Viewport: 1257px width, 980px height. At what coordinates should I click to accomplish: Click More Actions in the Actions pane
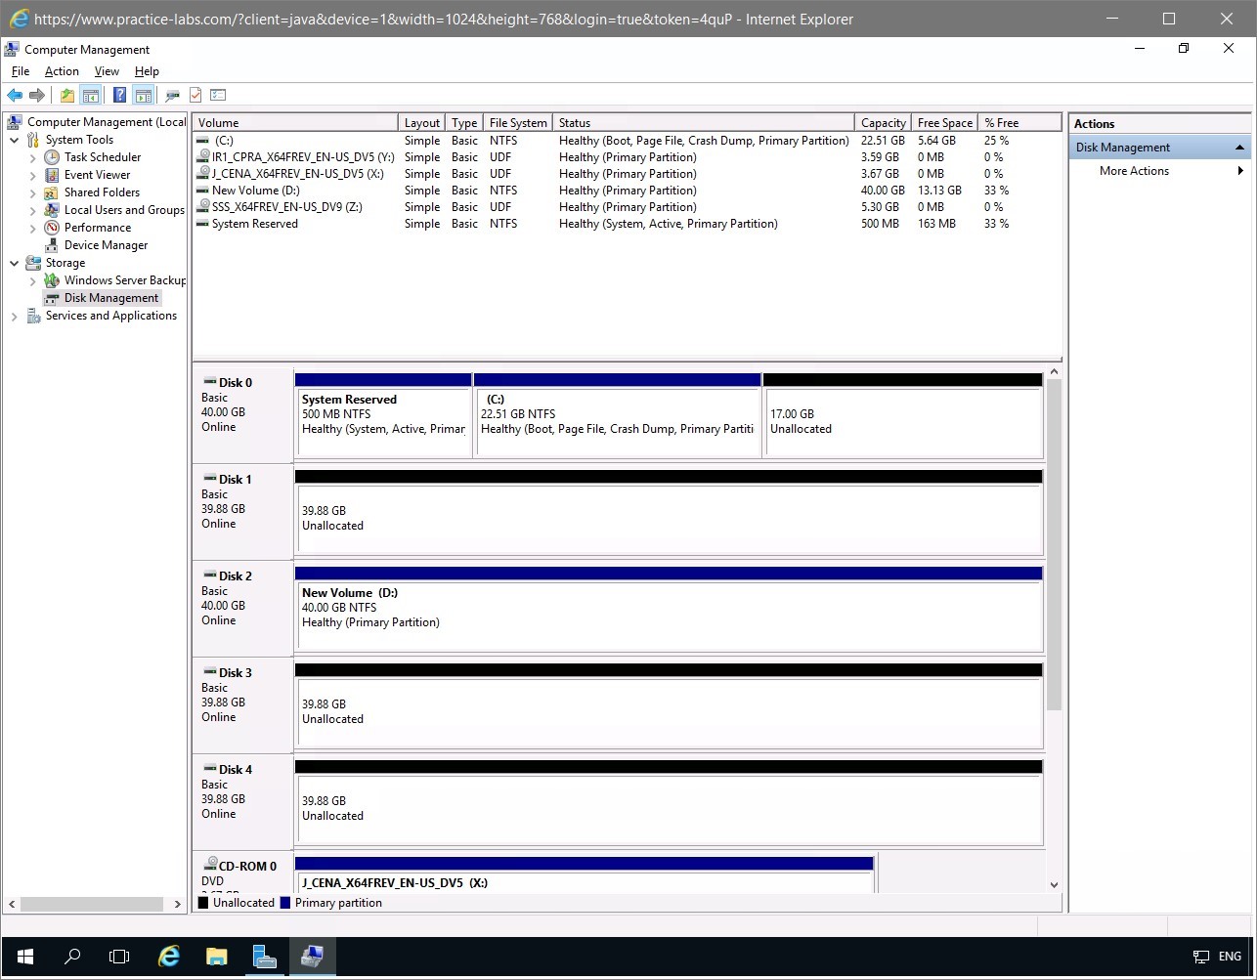point(1134,171)
